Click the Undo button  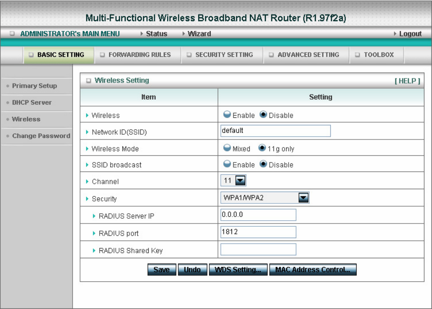(192, 270)
